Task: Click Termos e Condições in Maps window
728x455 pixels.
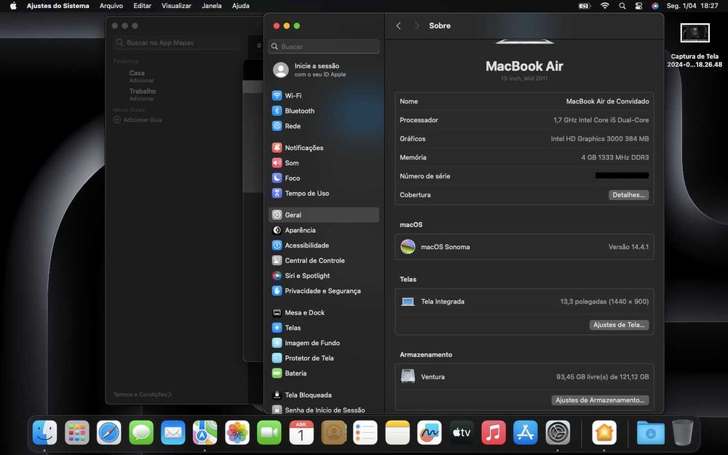Action: click(x=142, y=394)
